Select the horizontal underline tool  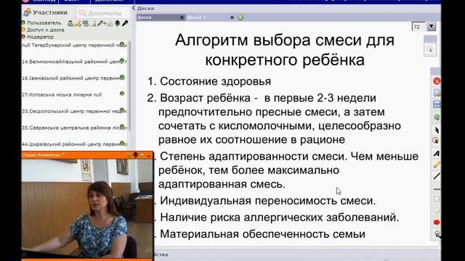[x=437, y=189]
